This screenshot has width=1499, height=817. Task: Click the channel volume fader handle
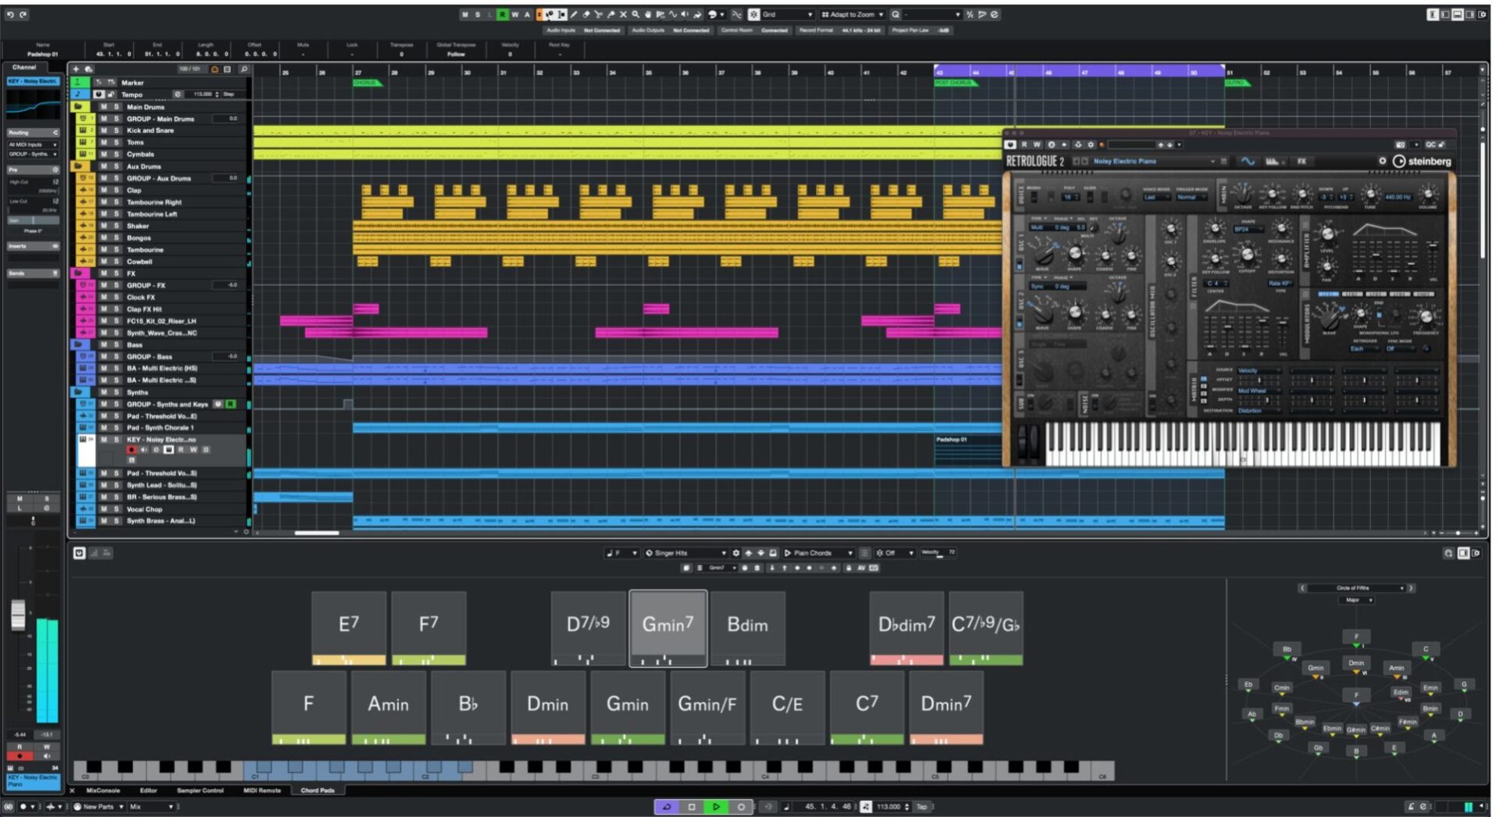pyautogui.click(x=18, y=615)
